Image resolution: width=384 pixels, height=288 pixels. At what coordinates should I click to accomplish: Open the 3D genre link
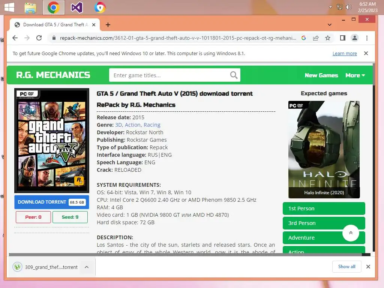118,125
